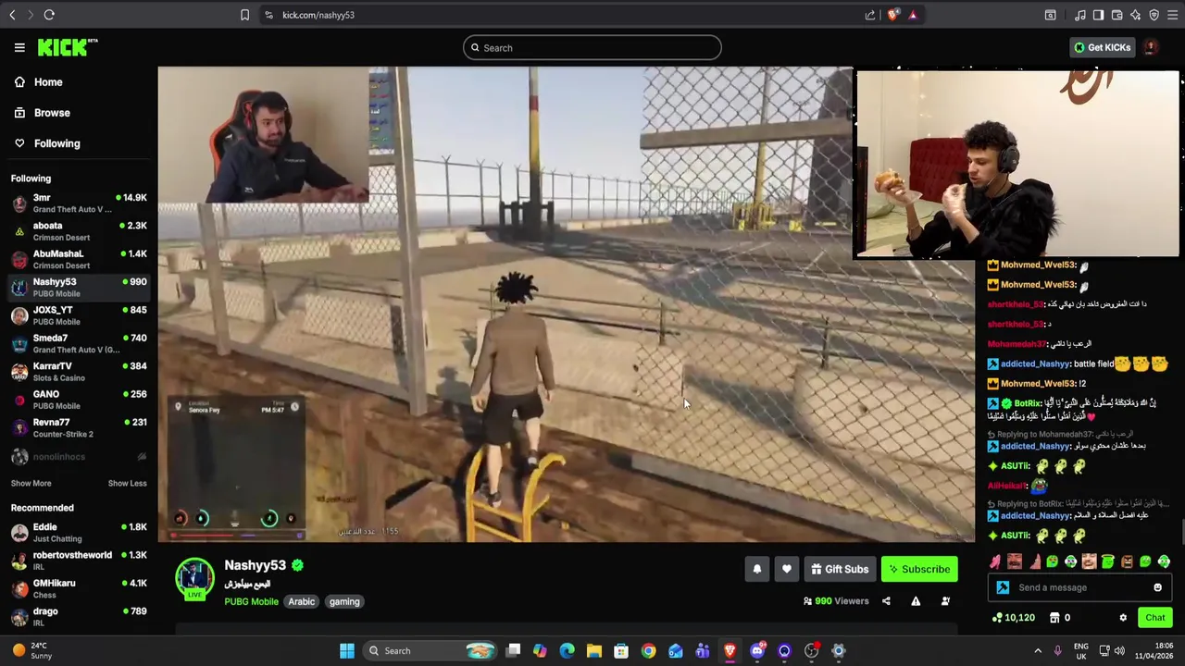Open the browser main menu
The image size is (1185, 666).
pyautogui.click(x=1172, y=15)
